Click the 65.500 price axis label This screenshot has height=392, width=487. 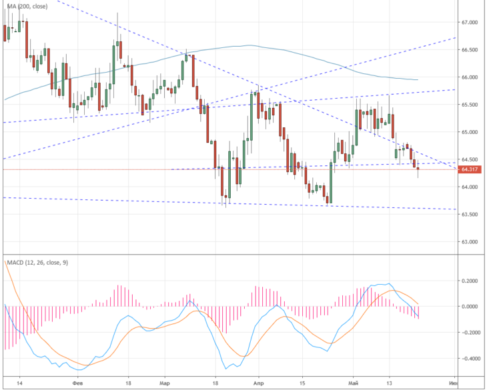pos(470,105)
